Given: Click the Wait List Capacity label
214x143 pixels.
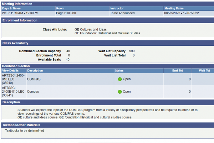Looking at the screenshot, I should point(112,51).
